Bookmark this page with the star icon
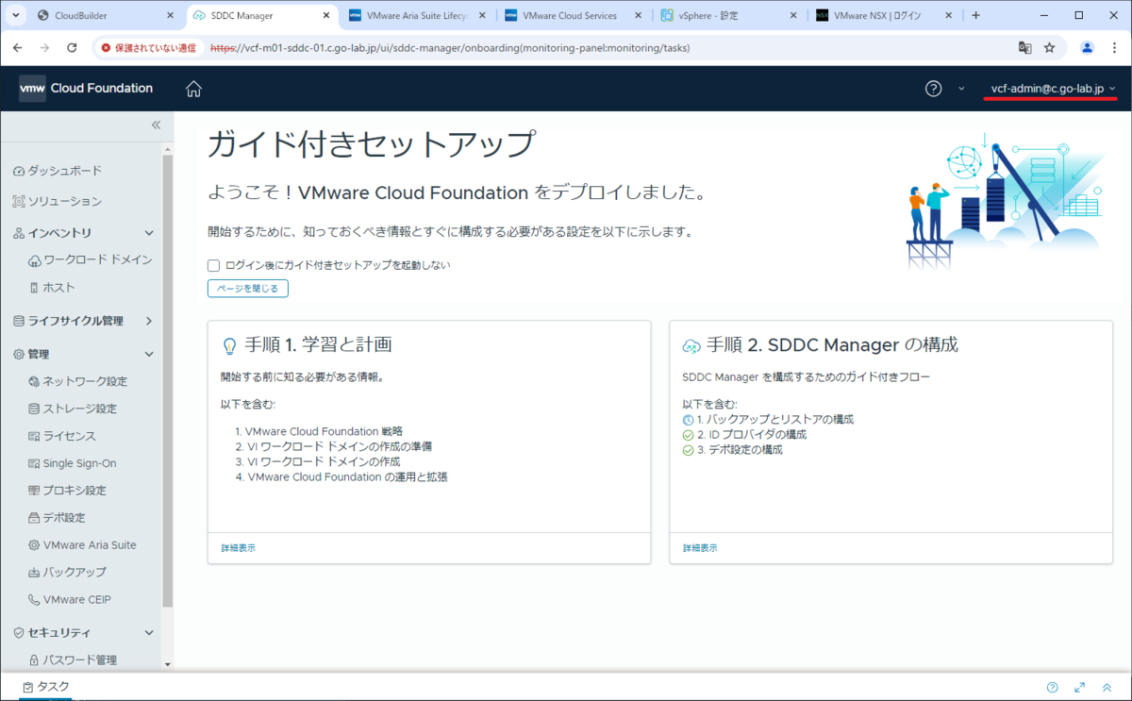 1049,47
